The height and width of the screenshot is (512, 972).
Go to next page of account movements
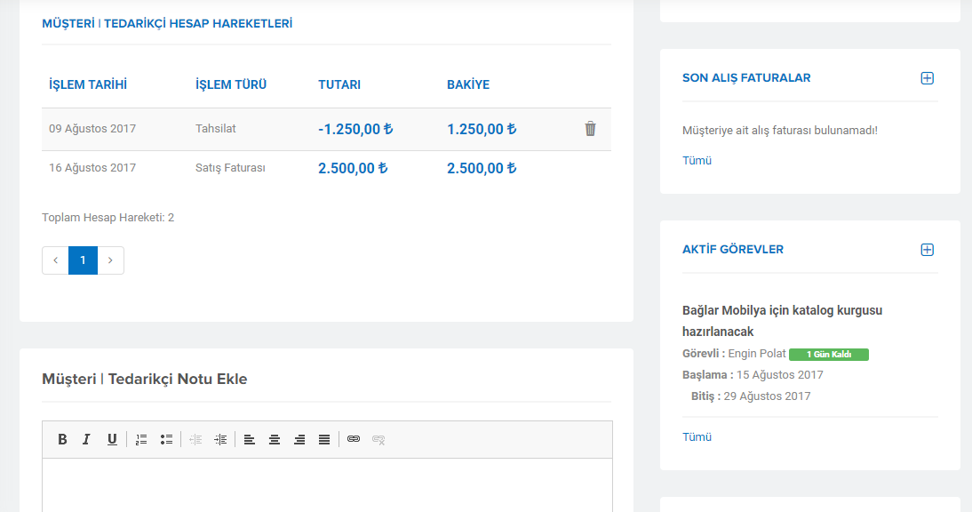110,260
